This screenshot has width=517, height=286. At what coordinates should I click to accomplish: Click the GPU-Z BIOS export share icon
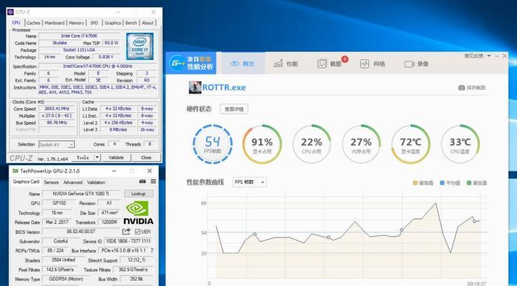pyautogui.click(x=126, y=232)
